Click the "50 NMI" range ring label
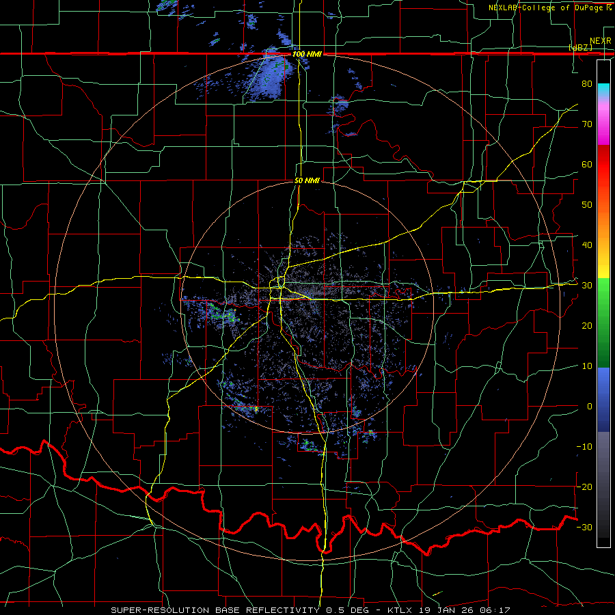The height and width of the screenshot is (615, 615). [307, 181]
